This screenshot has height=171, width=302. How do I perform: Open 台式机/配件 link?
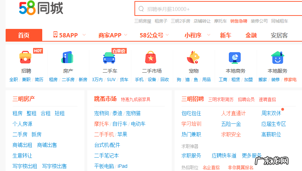pyautogui.click(x=107, y=145)
